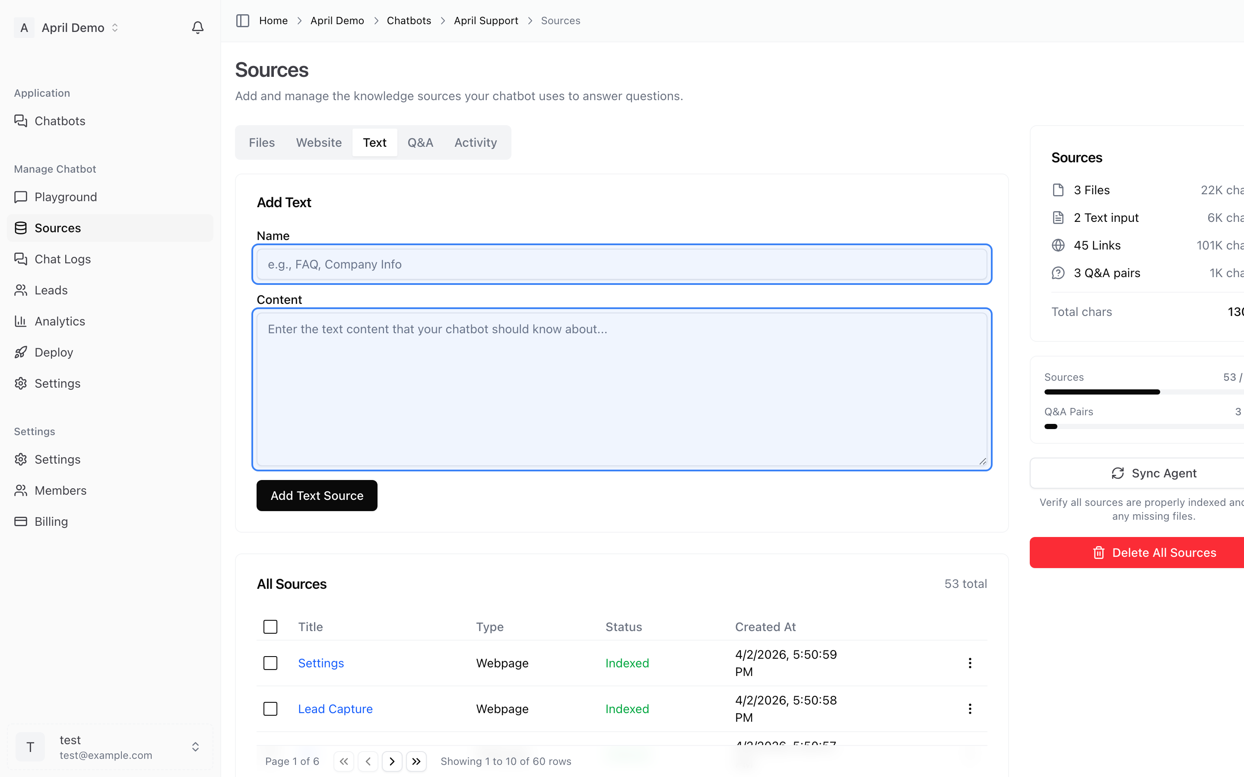The width and height of the screenshot is (1244, 777).
Task: Open chatbot Settings under Manage Chatbot
Action: (x=110, y=383)
